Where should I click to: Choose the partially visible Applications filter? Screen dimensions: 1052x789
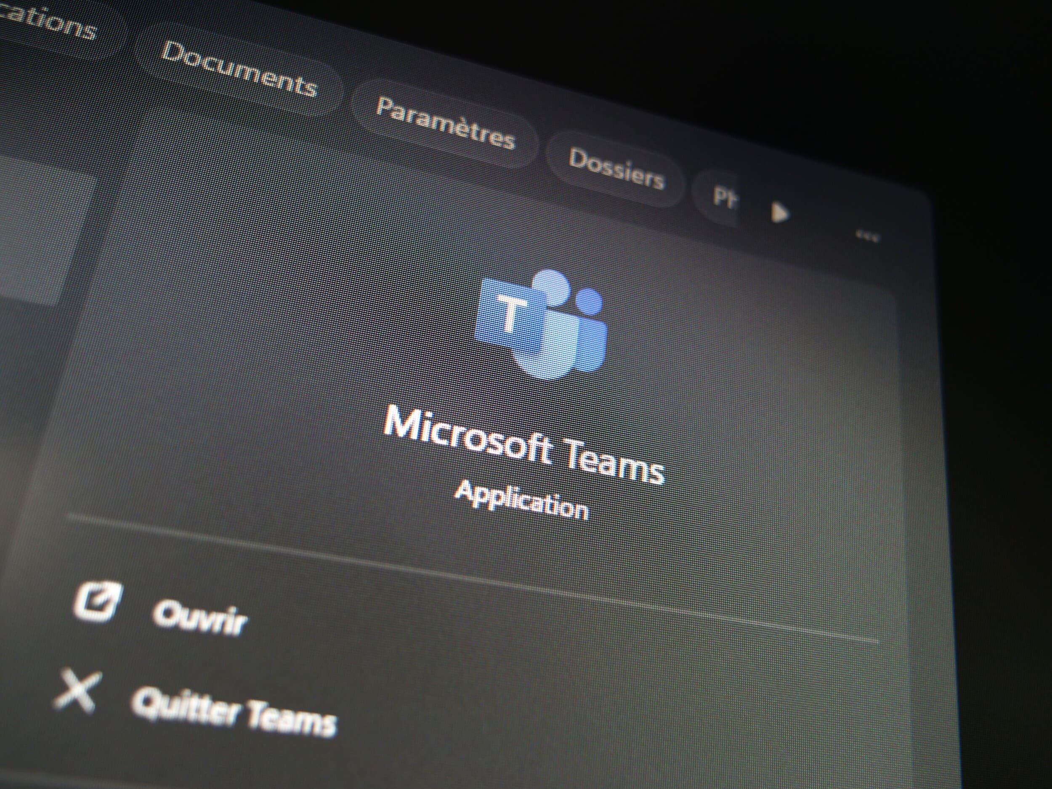[x=48, y=21]
